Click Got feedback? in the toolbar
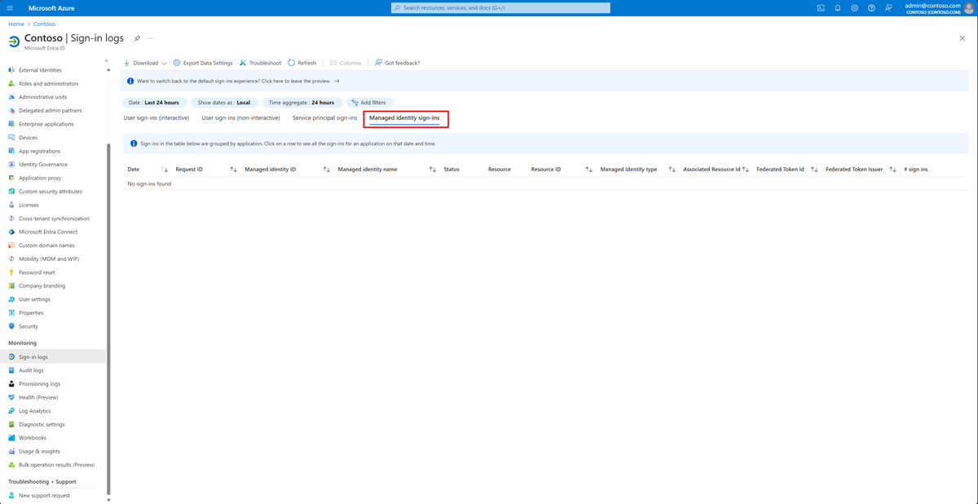Viewport: 978px width, 504px height. coord(397,63)
